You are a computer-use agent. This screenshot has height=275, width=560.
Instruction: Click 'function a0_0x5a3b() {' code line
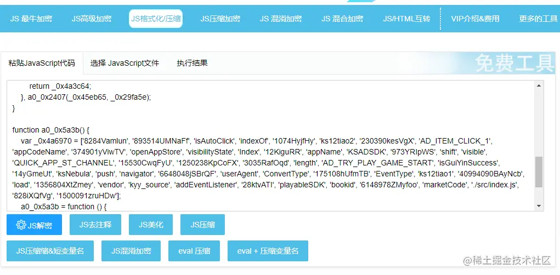click(x=50, y=130)
